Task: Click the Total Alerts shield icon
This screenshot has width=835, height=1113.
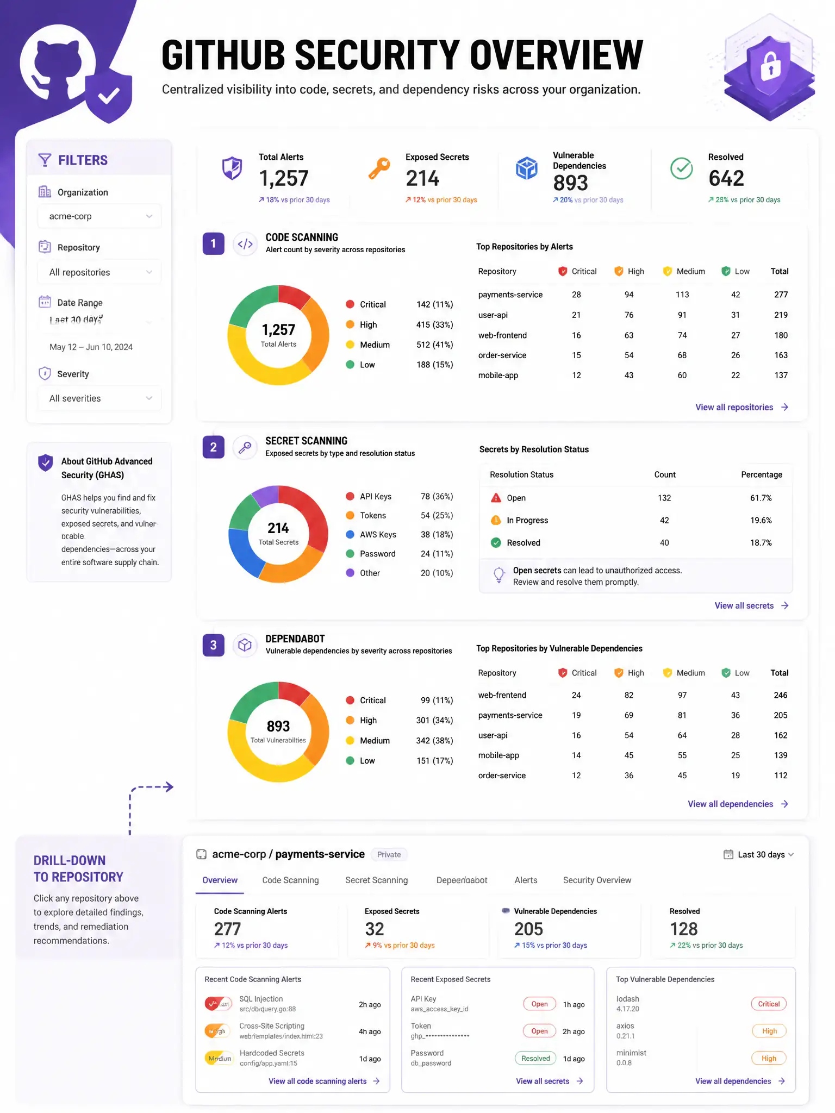Action: pos(232,168)
